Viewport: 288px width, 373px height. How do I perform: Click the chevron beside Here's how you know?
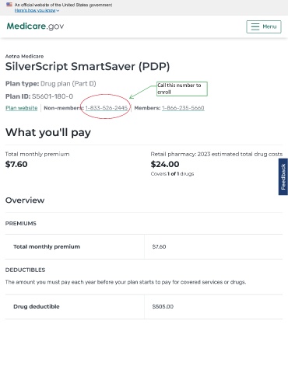click(x=58, y=11)
